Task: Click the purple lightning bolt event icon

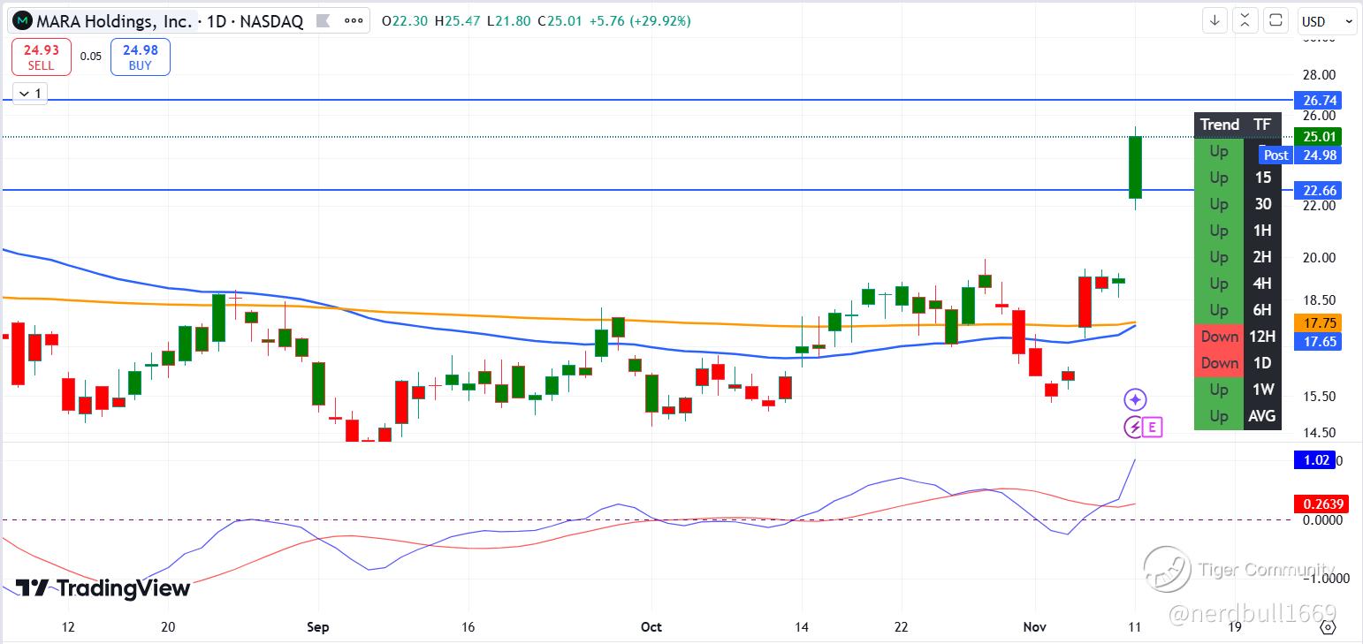Action: pos(1133,428)
